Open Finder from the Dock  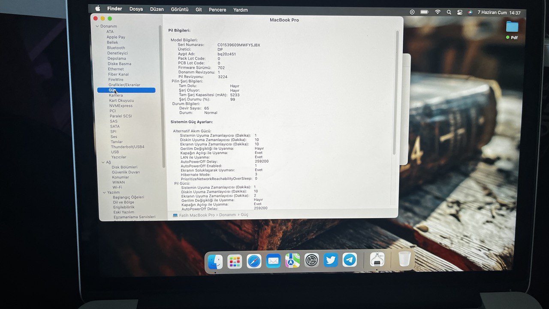(215, 261)
